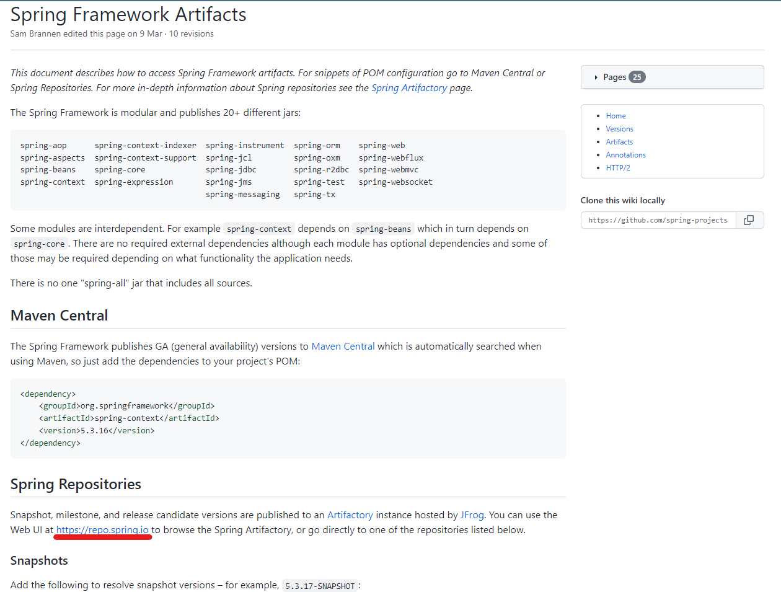Click spring-expression in the jar list
781x592 pixels.
134,182
